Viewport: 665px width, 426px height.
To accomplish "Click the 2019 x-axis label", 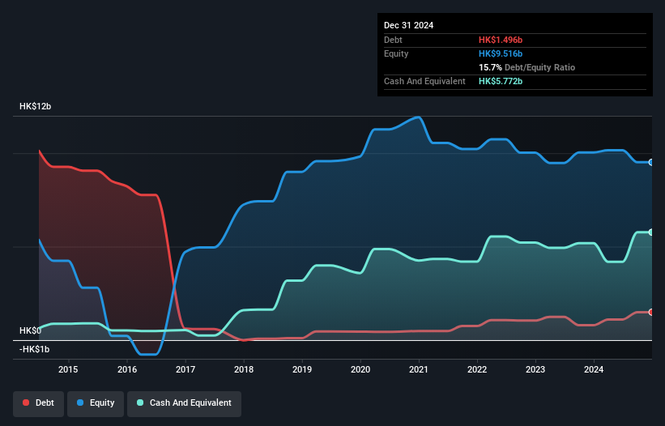I will (302, 369).
